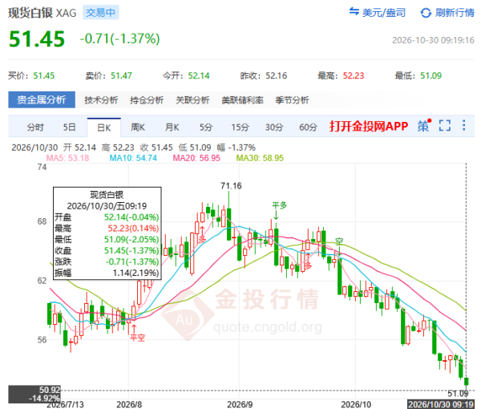481x409 pixels.
Task: Open the 美联储利率 tab
Action: tap(242, 100)
